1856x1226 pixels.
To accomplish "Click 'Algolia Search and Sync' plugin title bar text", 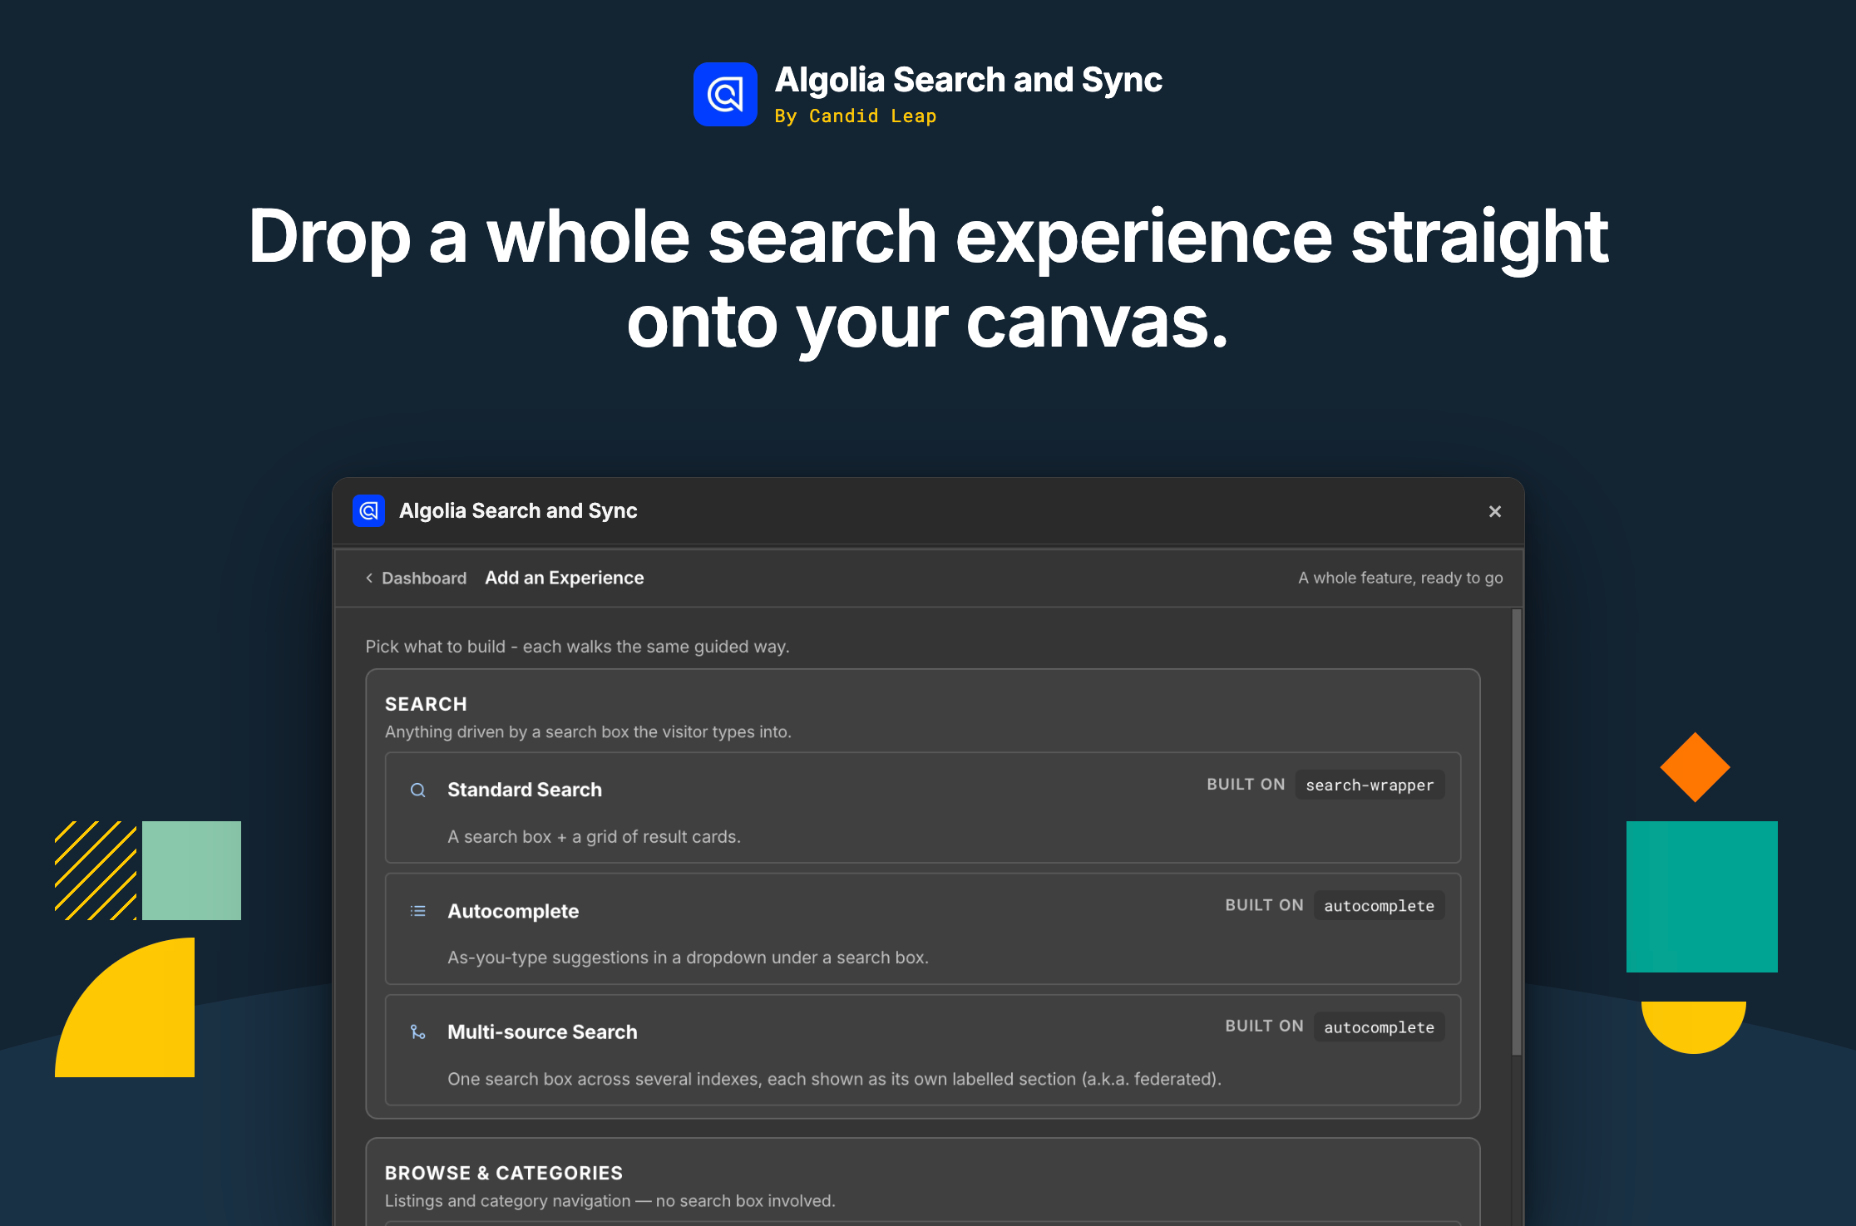I will click(x=518, y=510).
